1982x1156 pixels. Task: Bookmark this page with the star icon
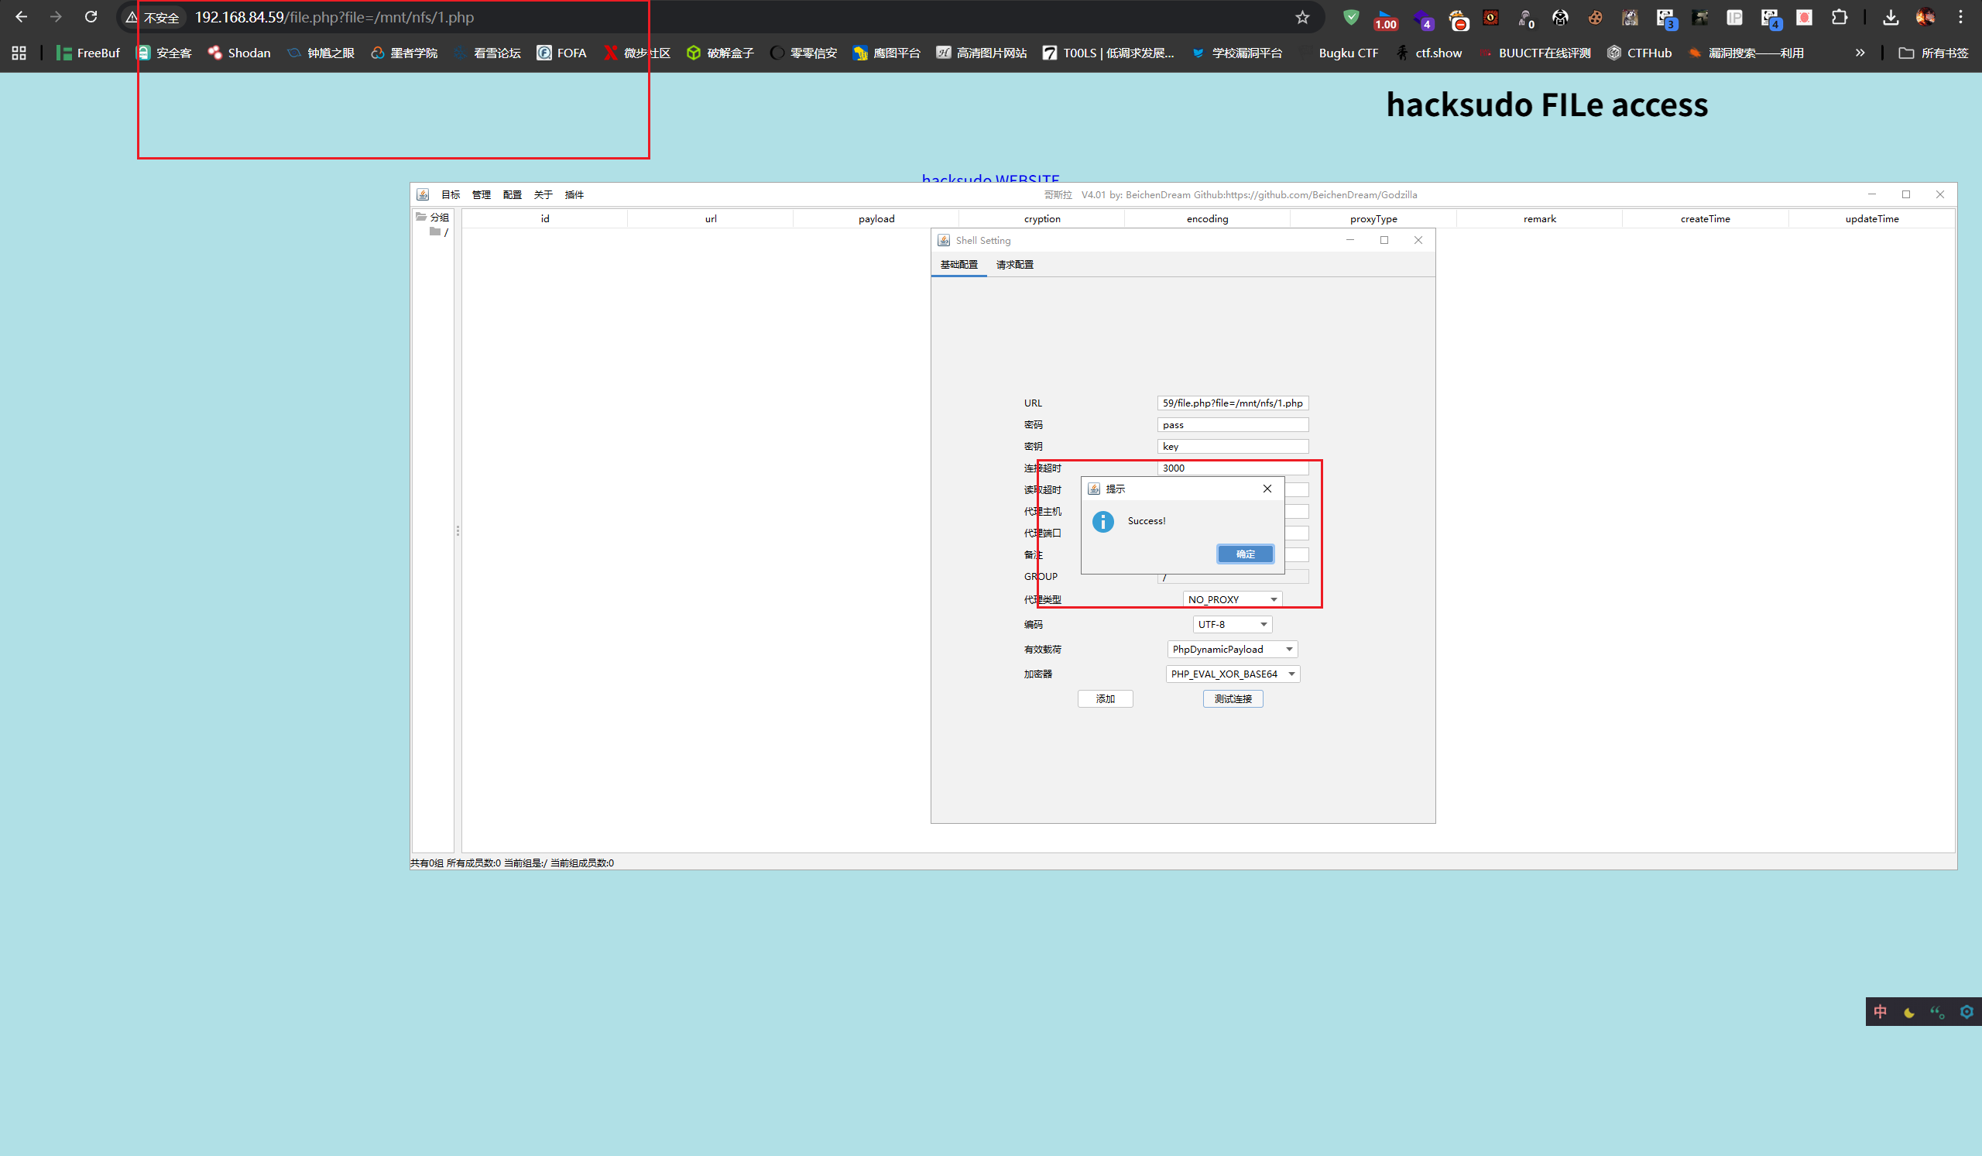pos(1302,17)
